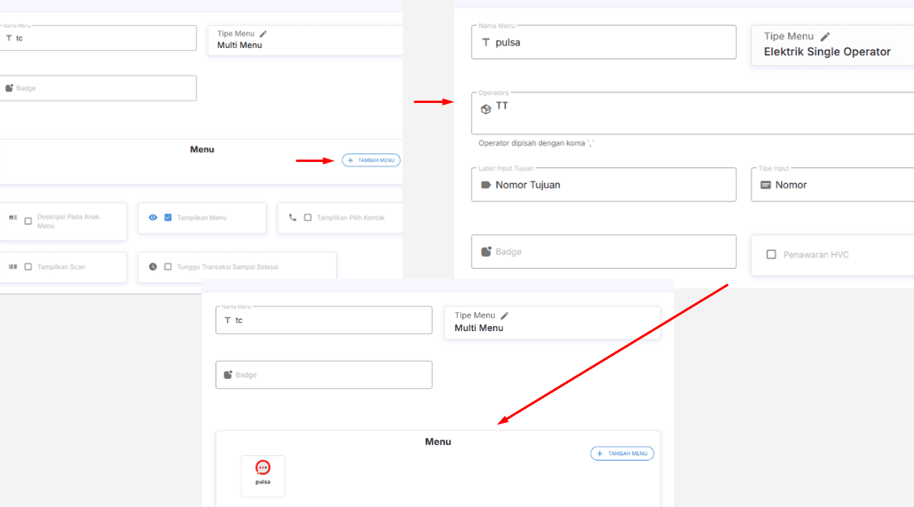914x507 pixels.
Task: Click the eye icon for Tampilkan Menu
Action: pos(153,218)
